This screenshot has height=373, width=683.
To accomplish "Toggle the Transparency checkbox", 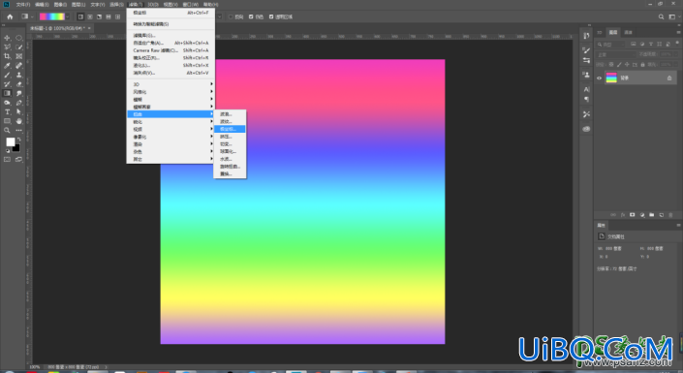I will (271, 16).
